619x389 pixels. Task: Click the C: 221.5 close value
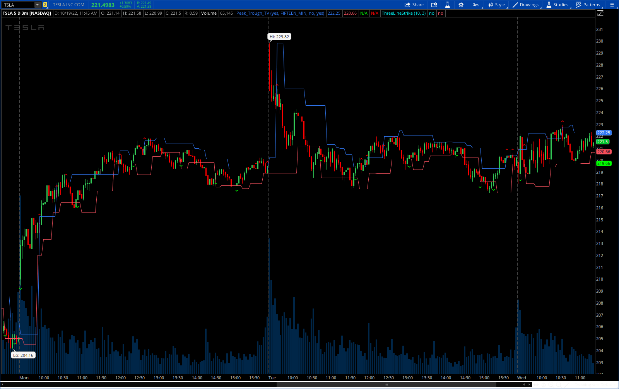click(x=173, y=13)
